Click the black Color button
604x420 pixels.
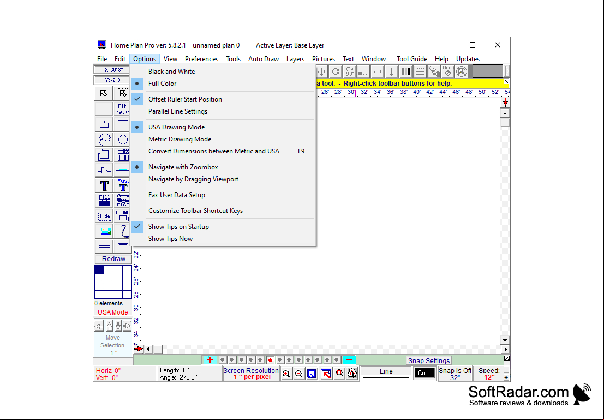[x=424, y=373]
